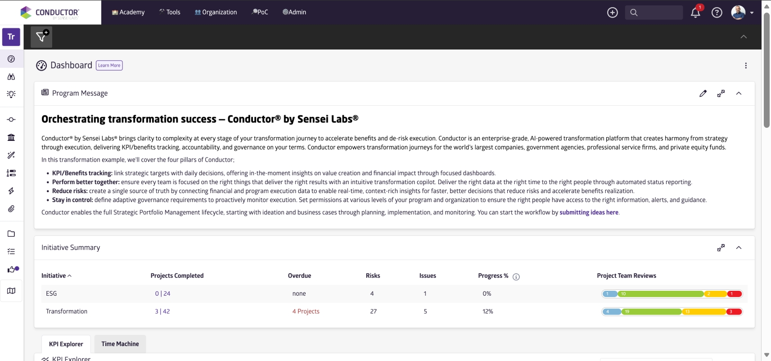Open the folder sidebar icon
771x361 pixels.
pyautogui.click(x=11, y=234)
